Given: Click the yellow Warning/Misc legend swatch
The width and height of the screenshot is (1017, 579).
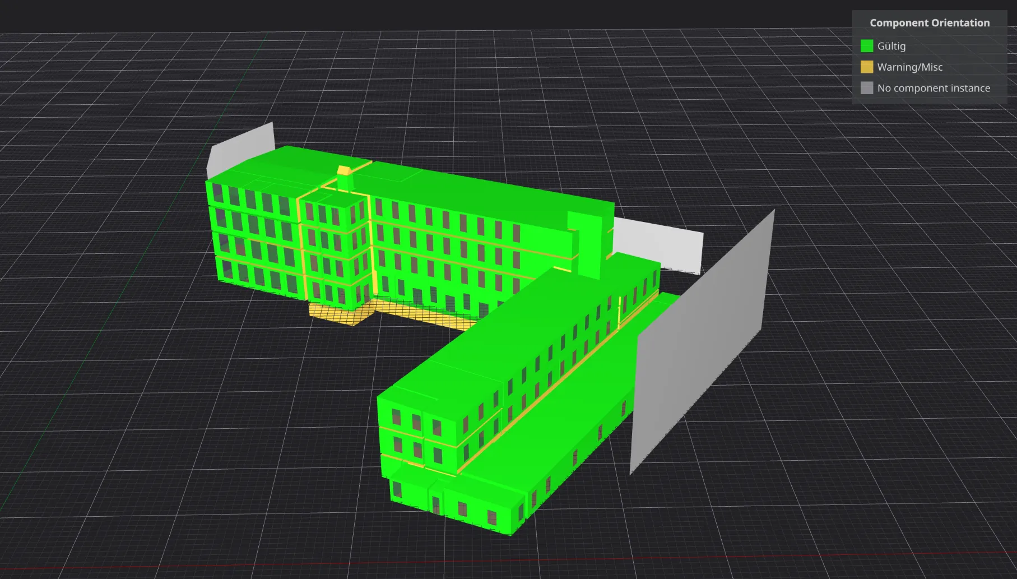Looking at the screenshot, I should click(x=866, y=67).
